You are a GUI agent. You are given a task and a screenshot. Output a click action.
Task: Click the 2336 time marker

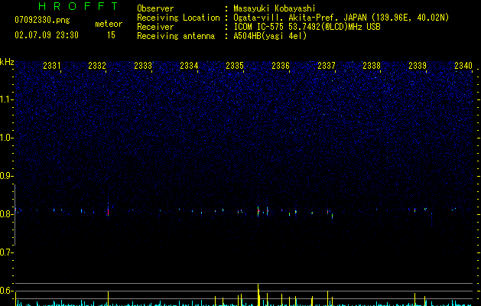coord(281,66)
